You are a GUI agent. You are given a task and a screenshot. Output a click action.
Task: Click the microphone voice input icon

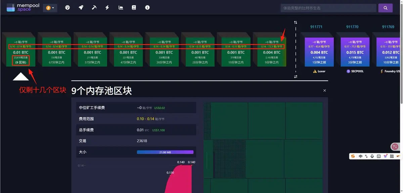click(372, 156)
